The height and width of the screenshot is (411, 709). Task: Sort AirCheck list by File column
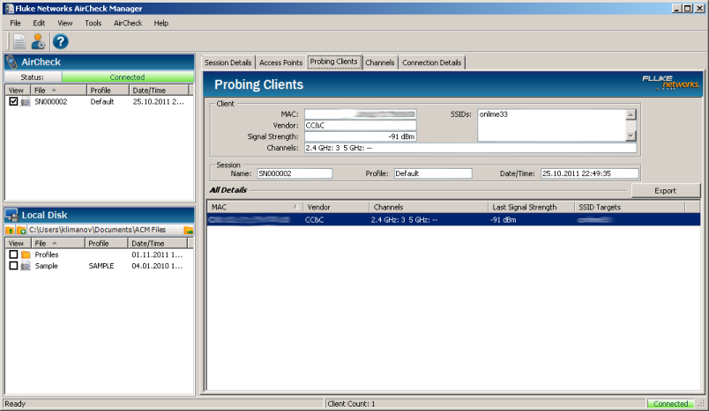pos(58,91)
